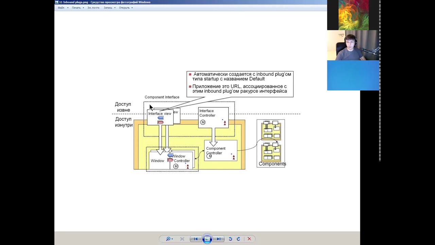Image resolution: width=435 pixels, height=245 pixels.
Task: Go to the next photo
Action: [x=219, y=239]
